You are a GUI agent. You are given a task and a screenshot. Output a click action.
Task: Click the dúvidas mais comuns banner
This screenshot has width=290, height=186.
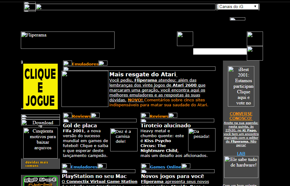coord(40,164)
